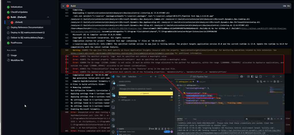Click the generate commit message sparkle icon
This screenshot has height=135, width=294.
[171, 89]
